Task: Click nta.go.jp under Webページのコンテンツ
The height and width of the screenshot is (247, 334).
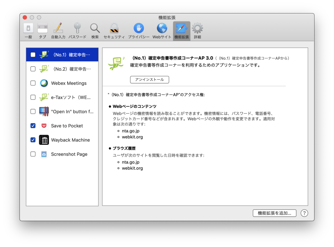Action: (x=131, y=131)
